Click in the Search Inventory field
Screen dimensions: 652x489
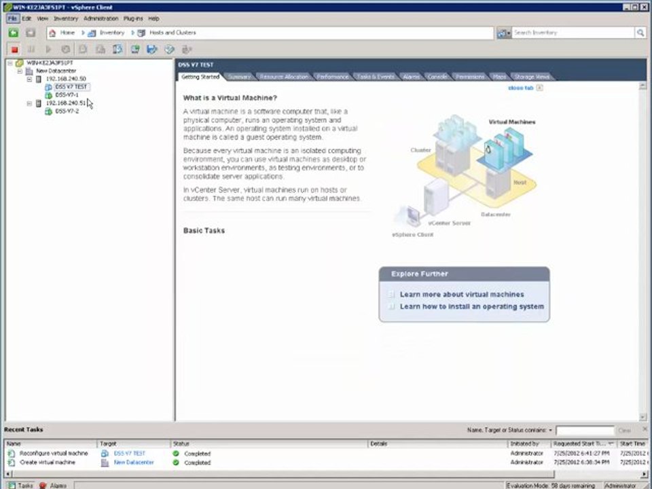click(573, 33)
